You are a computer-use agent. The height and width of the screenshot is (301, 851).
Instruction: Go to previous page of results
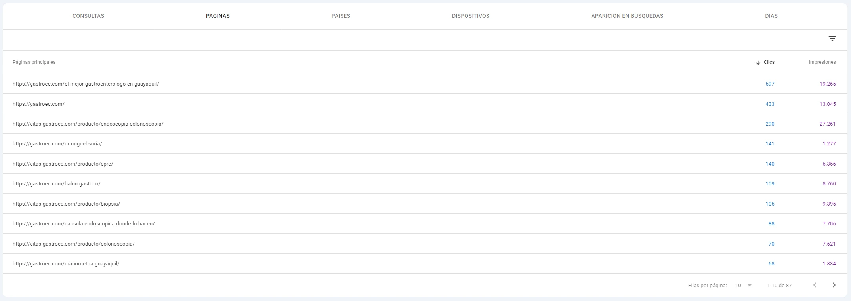pos(815,285)
